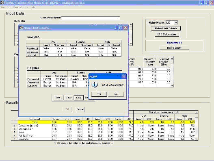
Task: Click the Equipment column header in Results
Action: pyautogui.click(x=35, y=119)
